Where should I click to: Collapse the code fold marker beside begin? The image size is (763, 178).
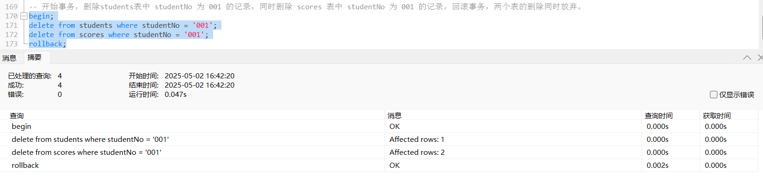click(x=24, y=16)
